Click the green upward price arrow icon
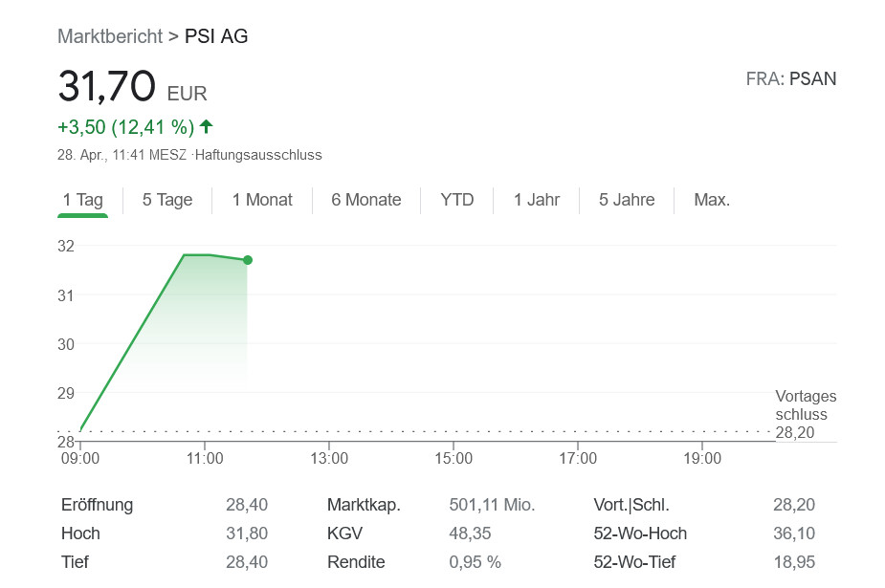This screenshot has height=588, width=885. (207, 126)
